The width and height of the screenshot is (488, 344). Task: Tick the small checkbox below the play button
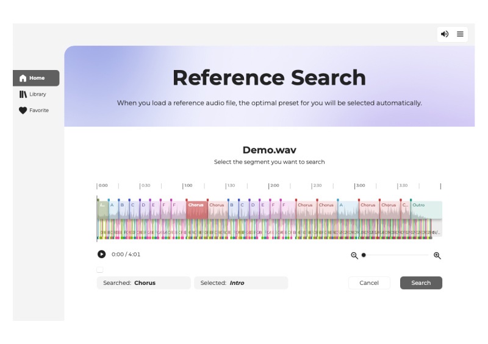point(100,270)
